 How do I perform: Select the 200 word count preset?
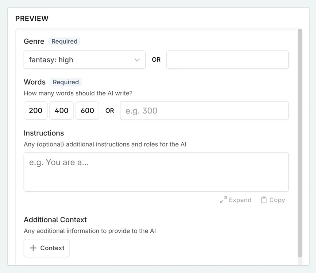[35, 110]
